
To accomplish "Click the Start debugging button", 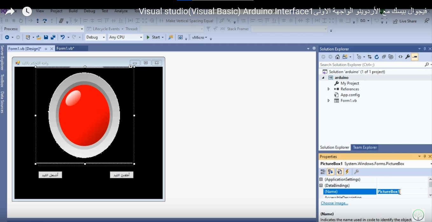I will (x=153, y=37).
